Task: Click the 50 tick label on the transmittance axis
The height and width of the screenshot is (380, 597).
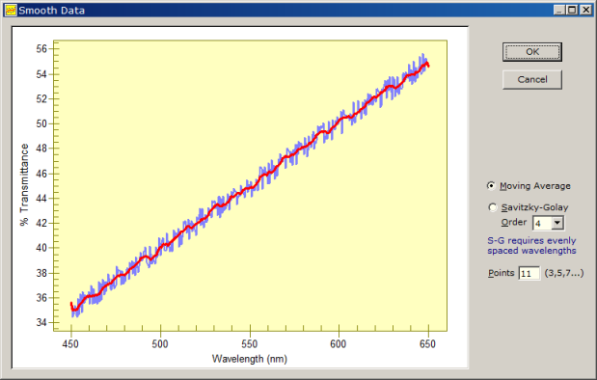Action: click(41, 123)
